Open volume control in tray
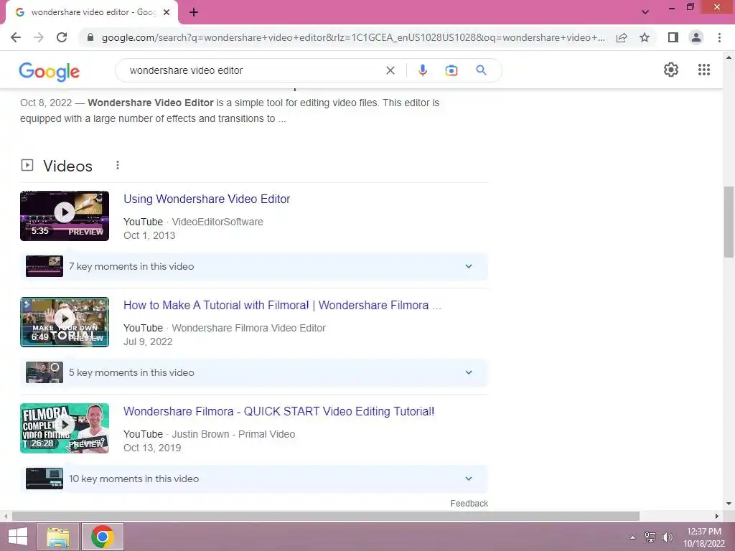The width and height of the screenshot is (735, 551). [667, 537]
